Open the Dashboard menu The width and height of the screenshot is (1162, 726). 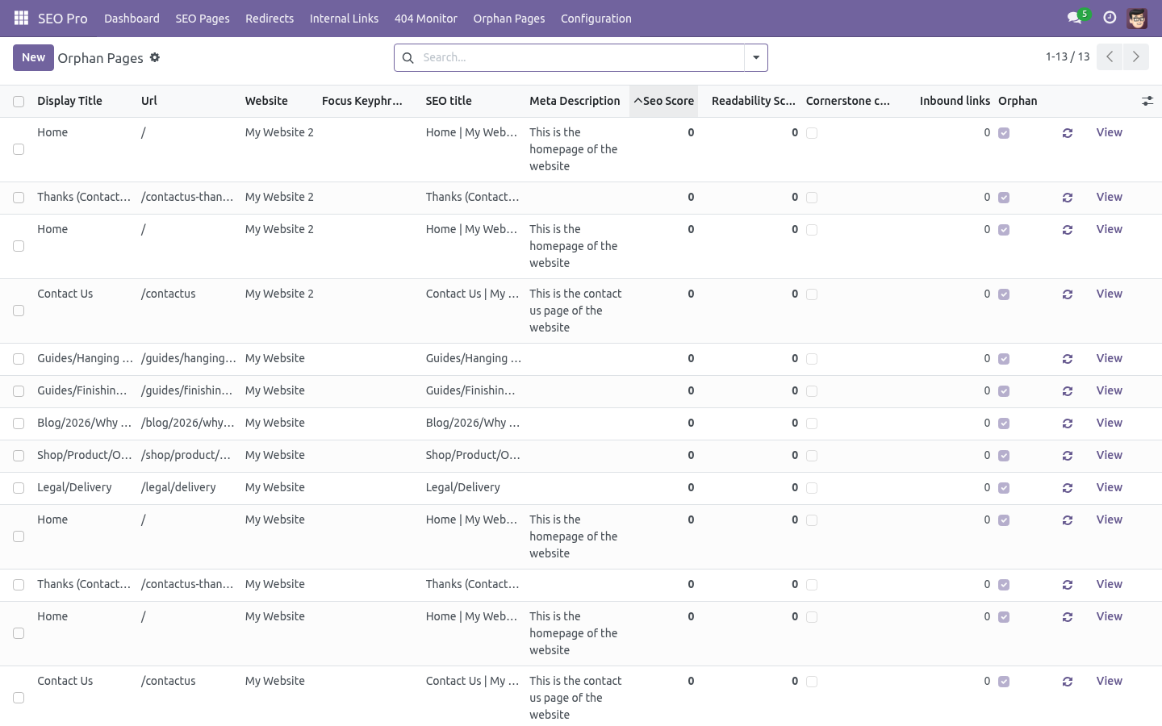click(132, 18)
